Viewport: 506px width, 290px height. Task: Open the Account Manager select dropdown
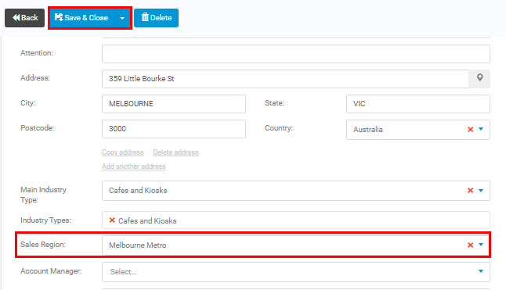pos(296,272)
